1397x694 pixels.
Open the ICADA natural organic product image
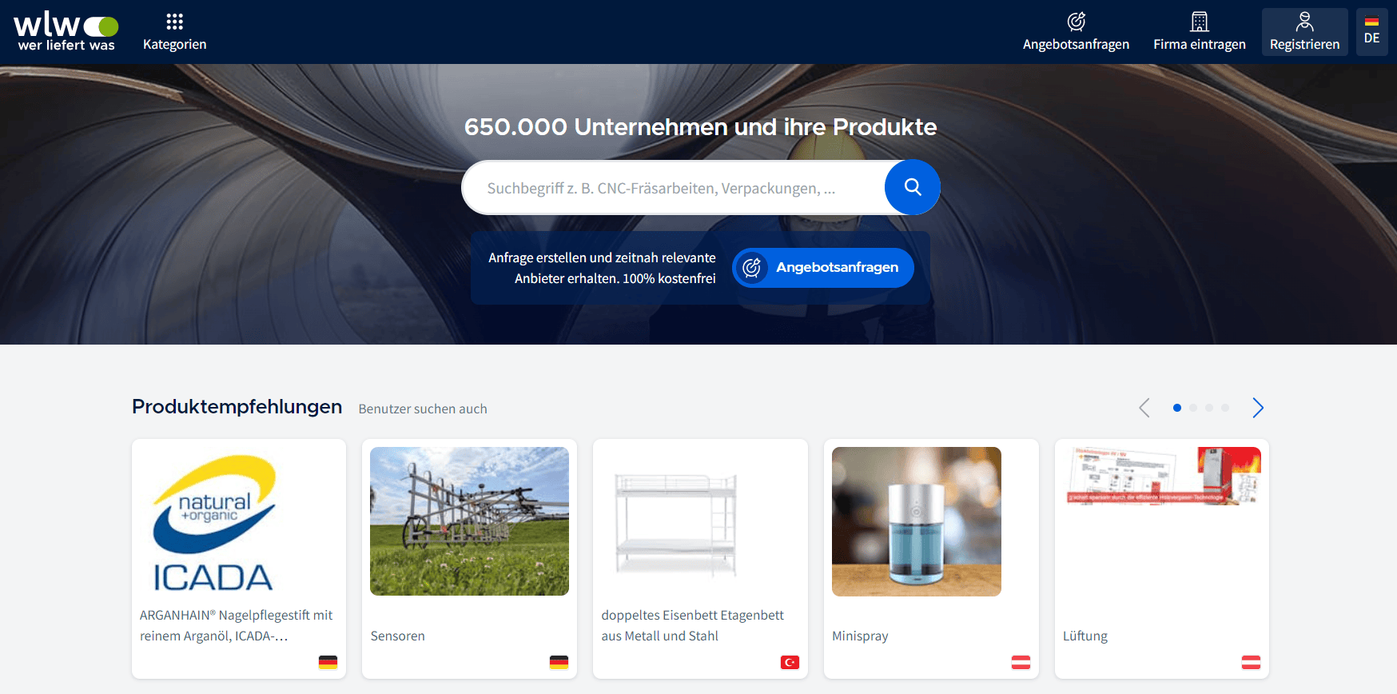click(x=213, y=522)
